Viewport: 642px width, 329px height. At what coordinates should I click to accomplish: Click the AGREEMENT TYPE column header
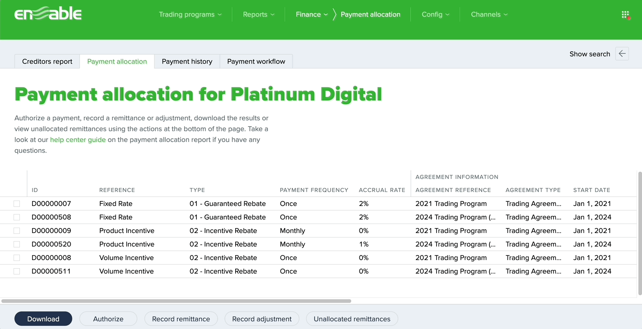pyautogui.click(x=533, y=190)
